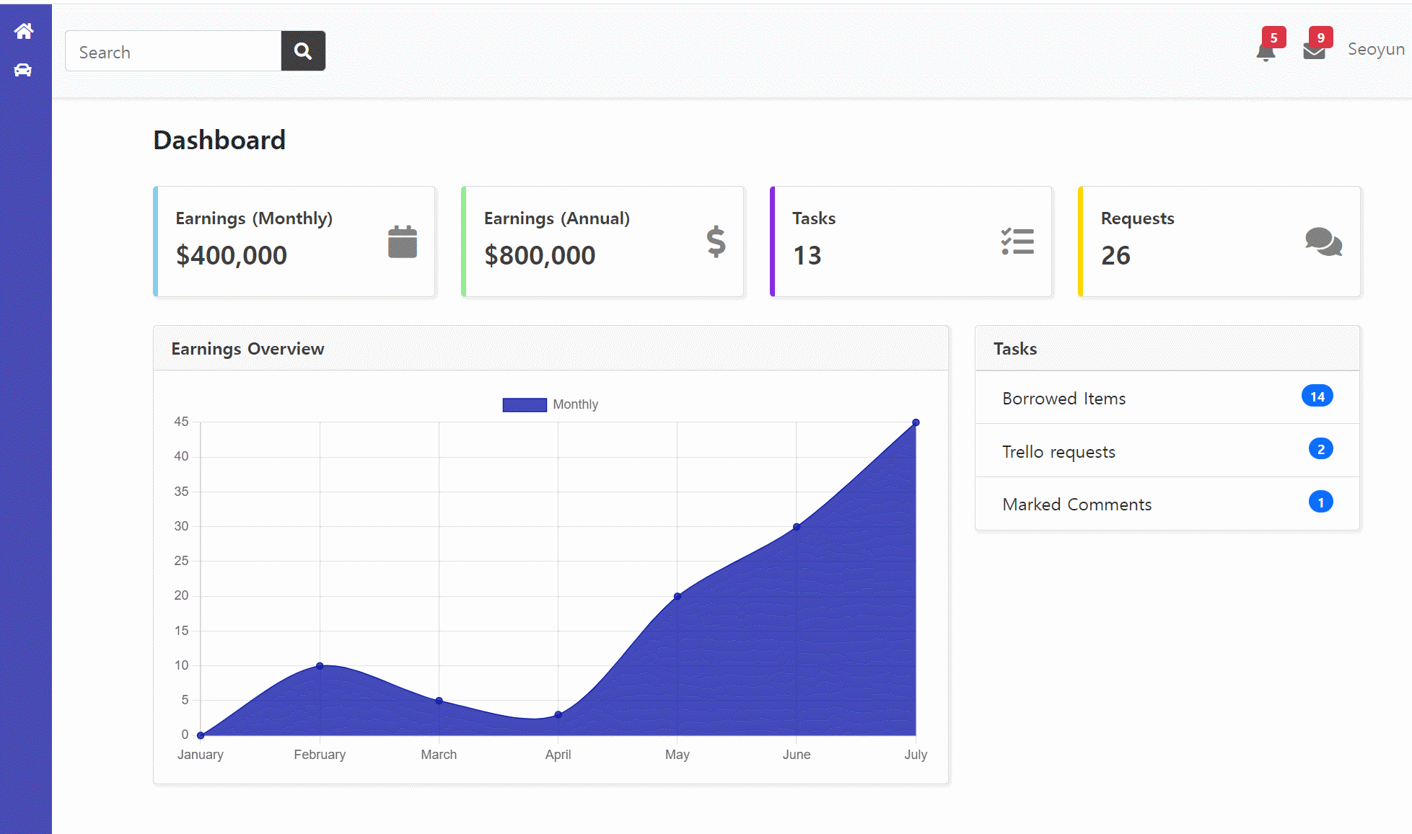Click the February data point on the chart
The image size is (1412, 834).
tap(320, 665)
